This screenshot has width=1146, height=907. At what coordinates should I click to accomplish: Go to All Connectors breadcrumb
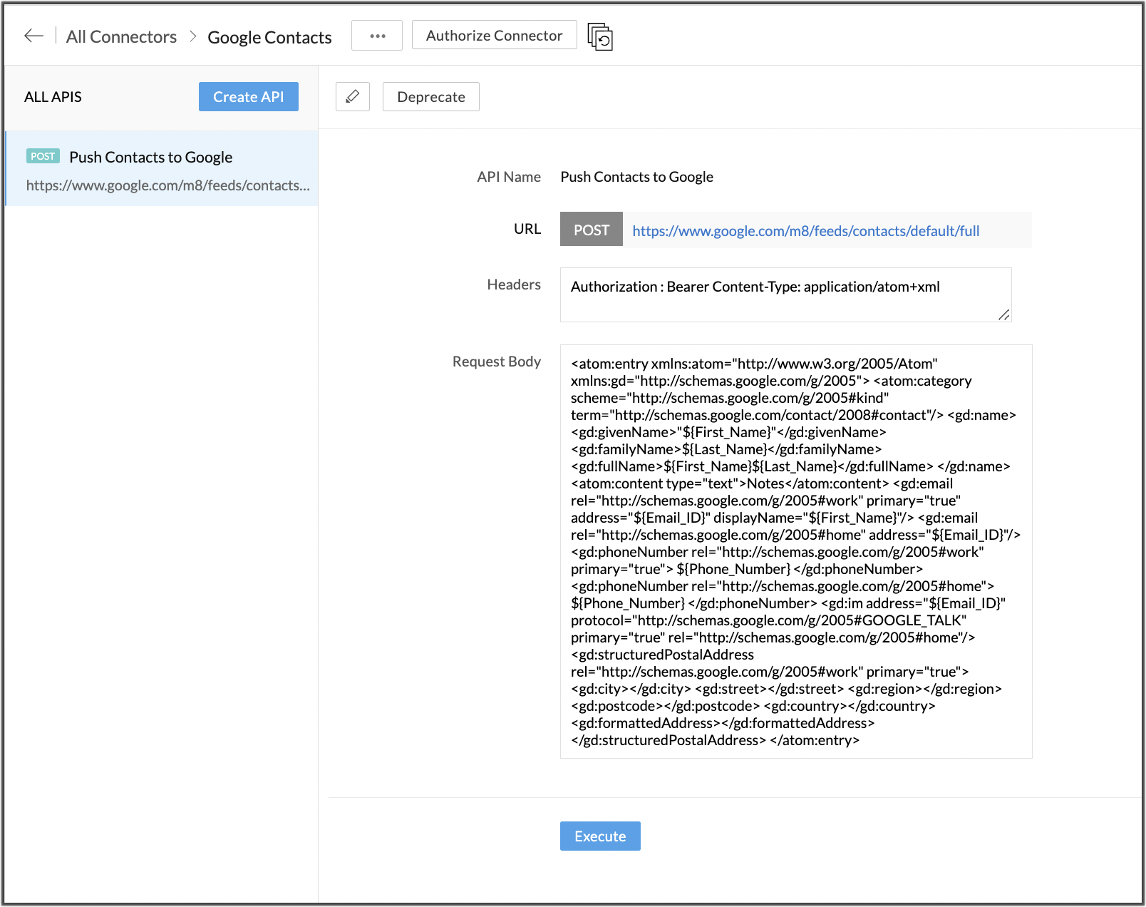[121, 36]
